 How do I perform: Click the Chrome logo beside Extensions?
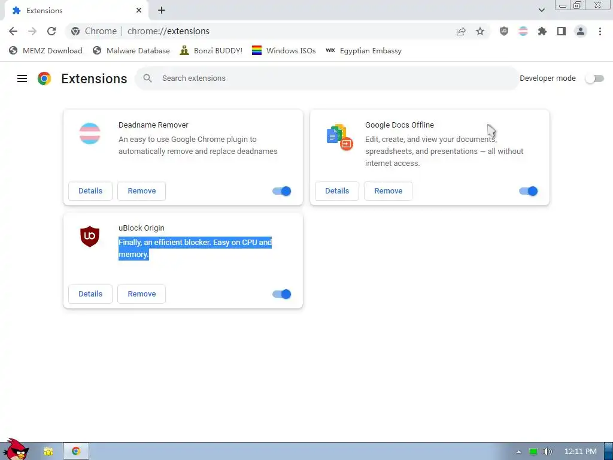point(44,78)
